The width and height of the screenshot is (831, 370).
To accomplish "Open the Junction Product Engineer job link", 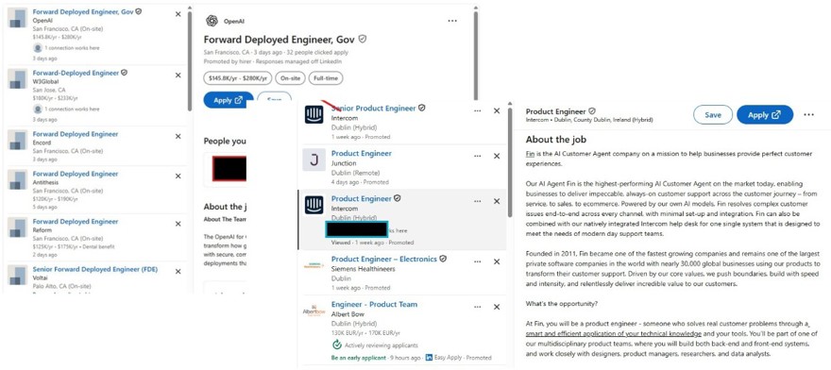I will tap(362, 153).
